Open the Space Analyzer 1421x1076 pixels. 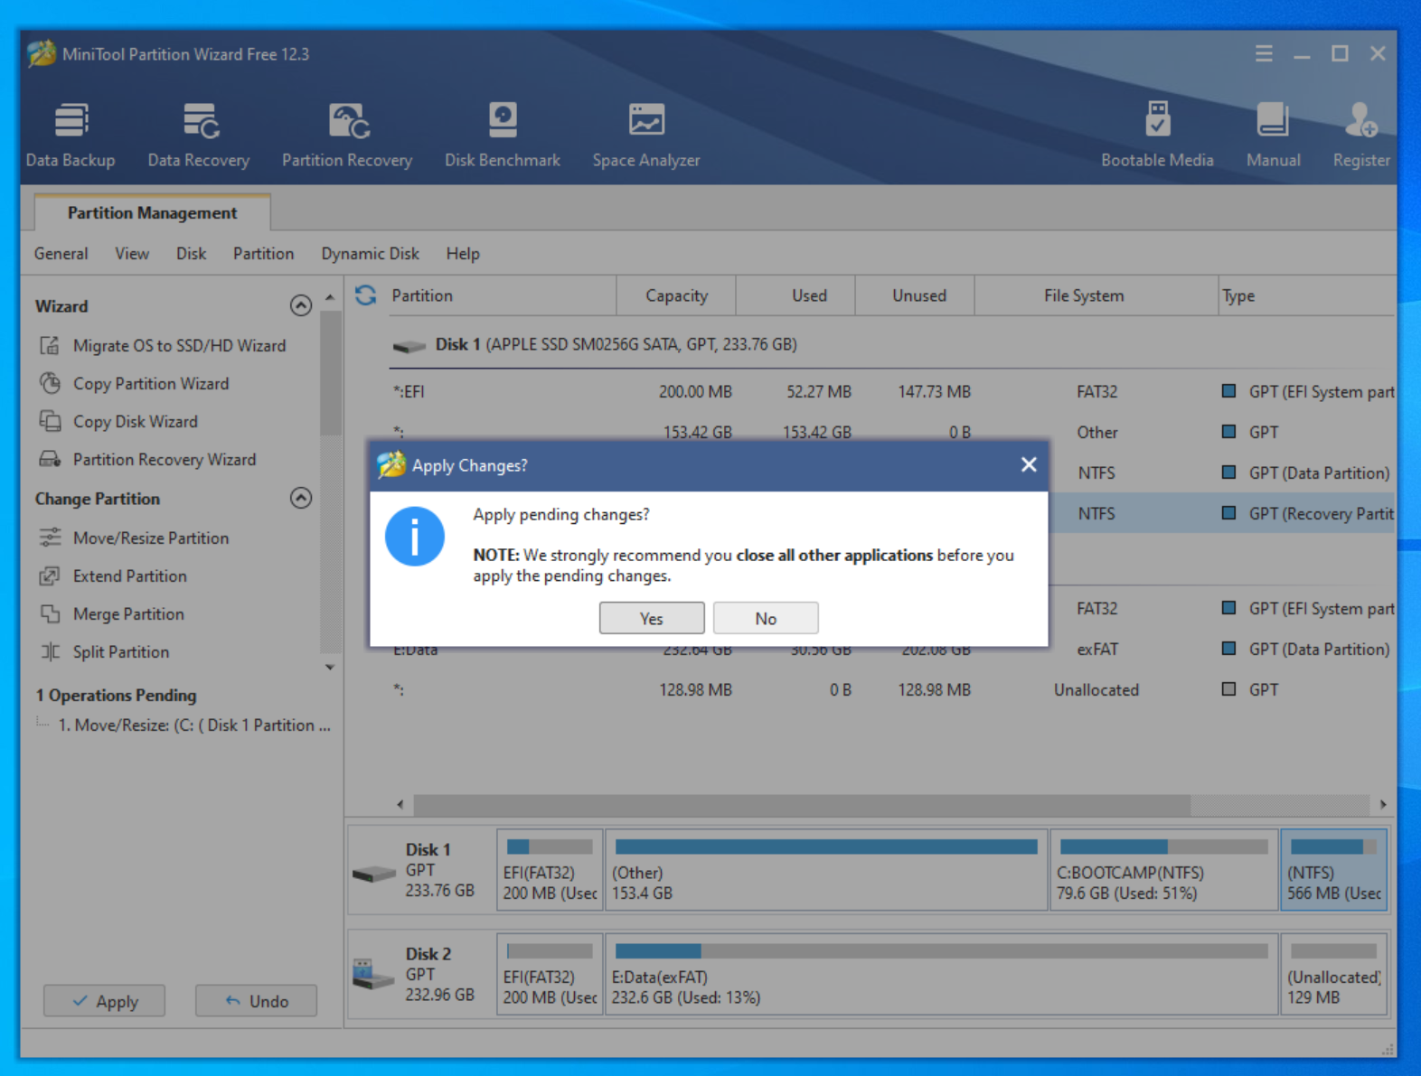646,135
